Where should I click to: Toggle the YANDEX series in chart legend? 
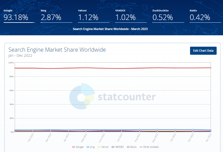click(118, 147)
